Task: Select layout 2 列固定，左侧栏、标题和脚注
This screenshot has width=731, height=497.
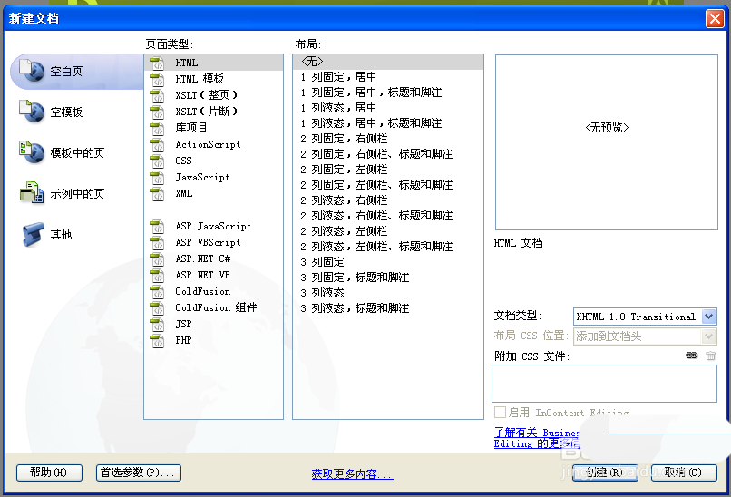Action: [x=388, y=185]
